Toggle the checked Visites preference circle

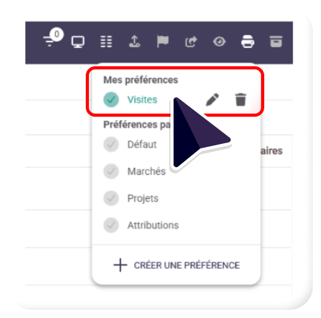click(111, 100)
